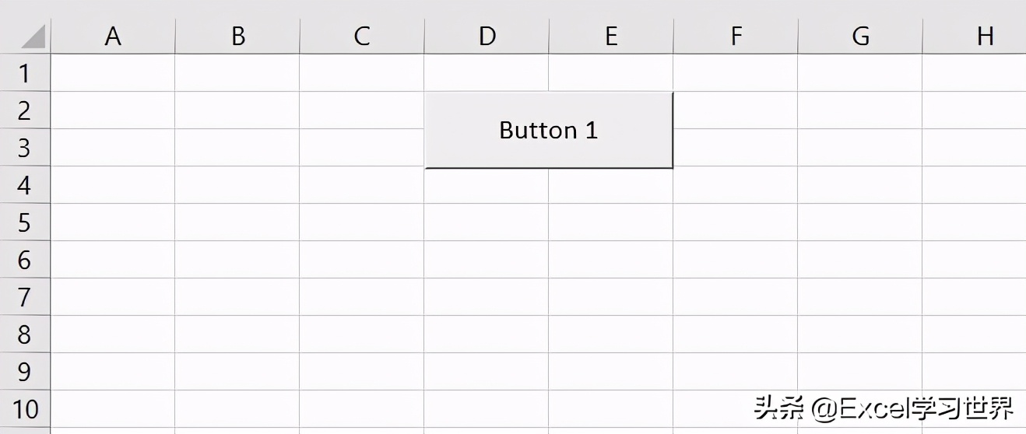Select row 4 header
The height and width of the screenshot is (434, 1026).
coord(25,185)
